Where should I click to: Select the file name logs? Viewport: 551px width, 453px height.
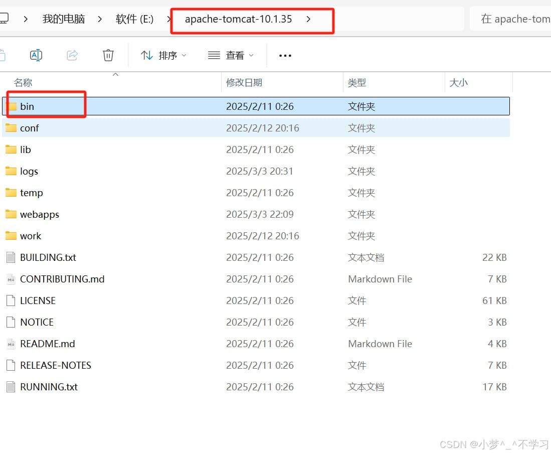[29, 172]
